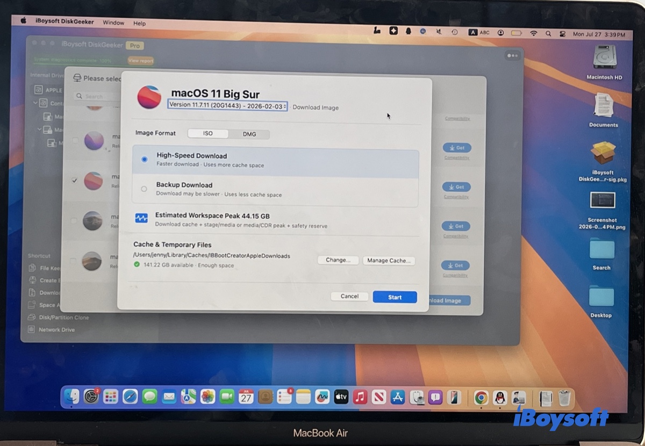Open the Help menu
This screenshot has height=446, width=645.
[139, 24]
